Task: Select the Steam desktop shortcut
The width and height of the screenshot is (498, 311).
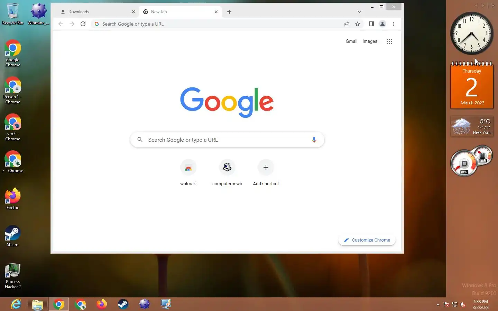Action: [13, 236]
